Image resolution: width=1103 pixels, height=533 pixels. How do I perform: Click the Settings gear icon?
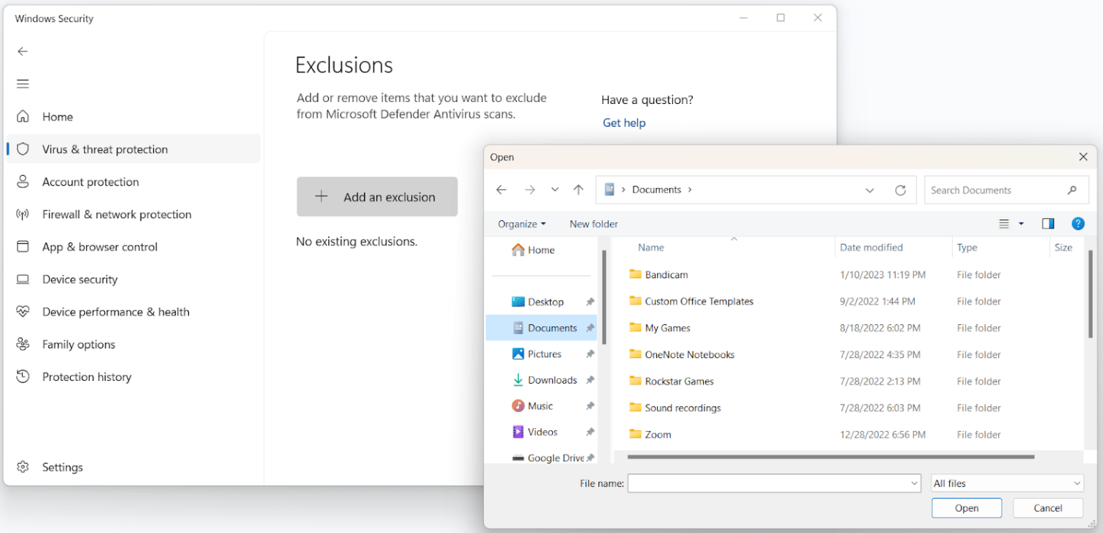pyautogui.click(x=22, y=467)
